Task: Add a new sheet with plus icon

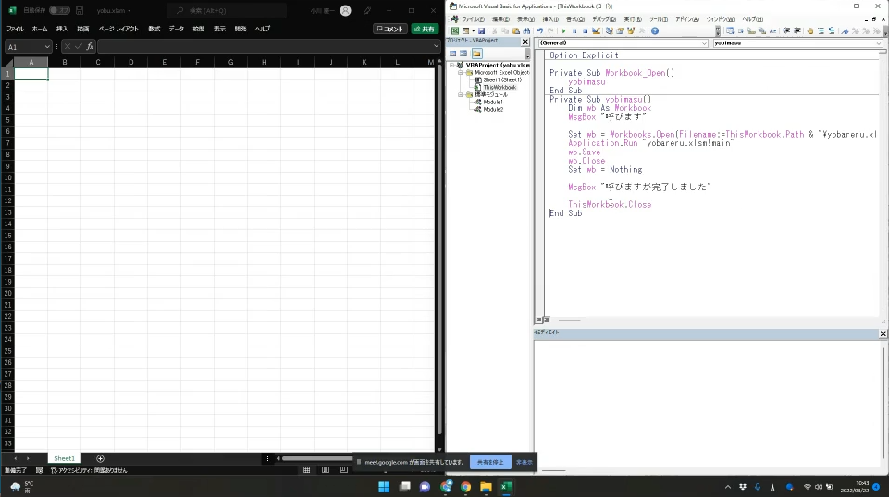Action: [100, 458]
